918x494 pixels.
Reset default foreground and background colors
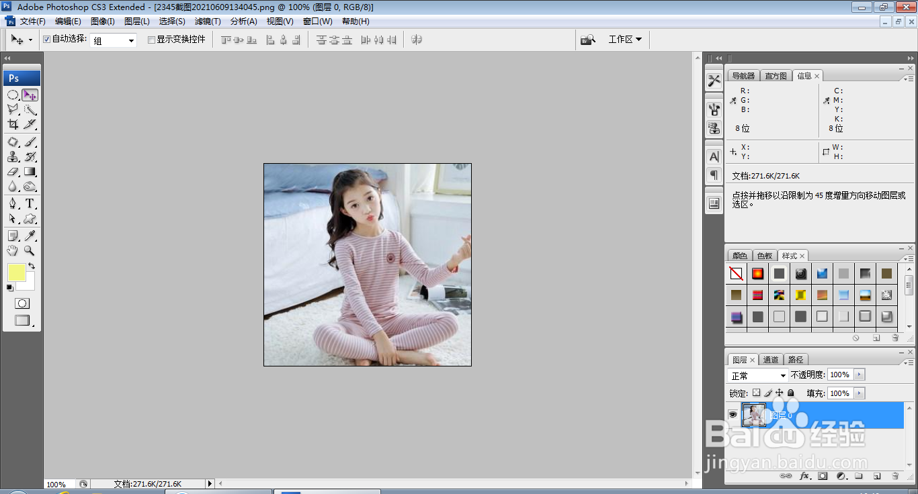(10, 288)
